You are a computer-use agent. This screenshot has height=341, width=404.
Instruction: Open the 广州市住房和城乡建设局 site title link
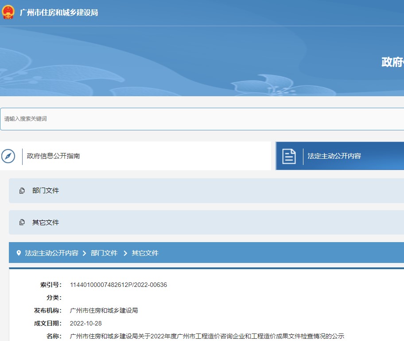tap(59, 12)
